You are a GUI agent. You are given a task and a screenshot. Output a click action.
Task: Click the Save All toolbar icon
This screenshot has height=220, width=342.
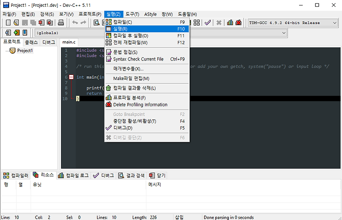coord(33,22)
